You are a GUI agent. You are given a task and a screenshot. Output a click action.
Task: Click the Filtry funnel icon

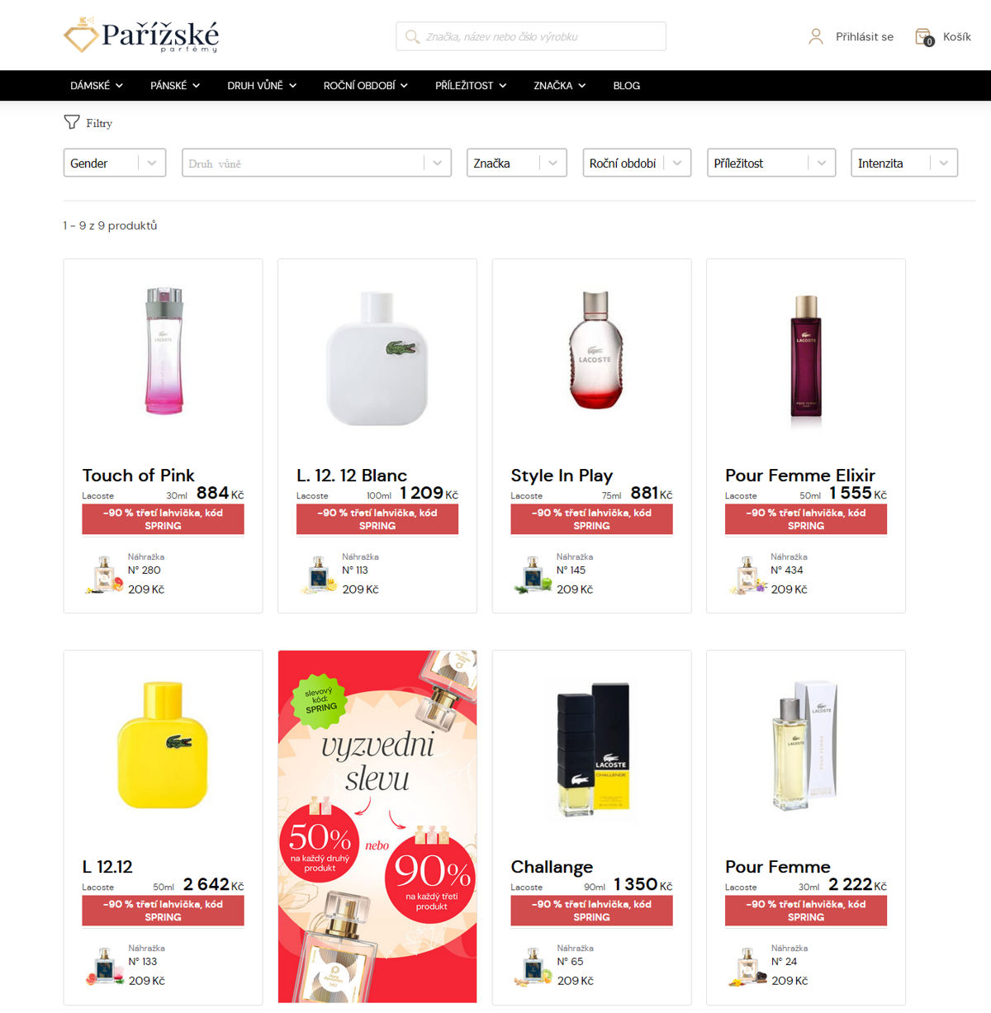tap(72, 122)
